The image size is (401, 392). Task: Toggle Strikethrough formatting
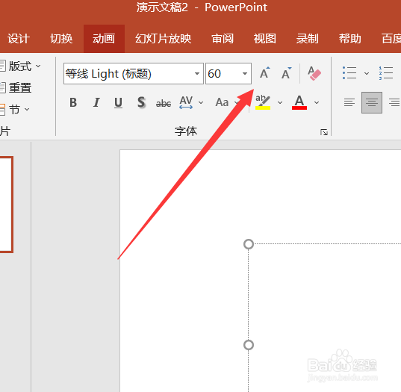(164, 103)
